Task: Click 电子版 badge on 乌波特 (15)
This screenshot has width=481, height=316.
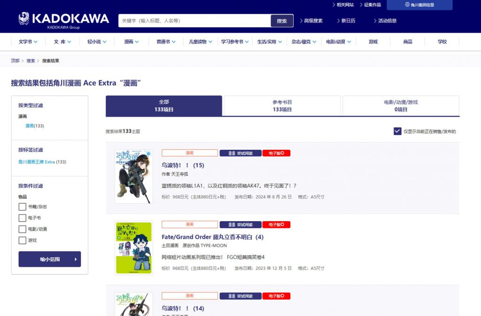Action: (x=276, y=153)
